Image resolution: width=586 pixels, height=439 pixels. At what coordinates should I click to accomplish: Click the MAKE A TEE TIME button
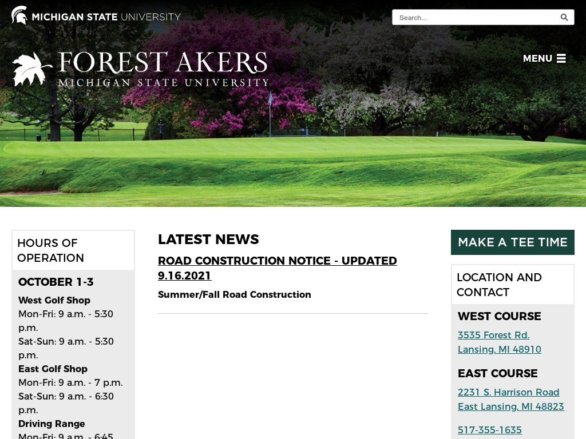512,242
